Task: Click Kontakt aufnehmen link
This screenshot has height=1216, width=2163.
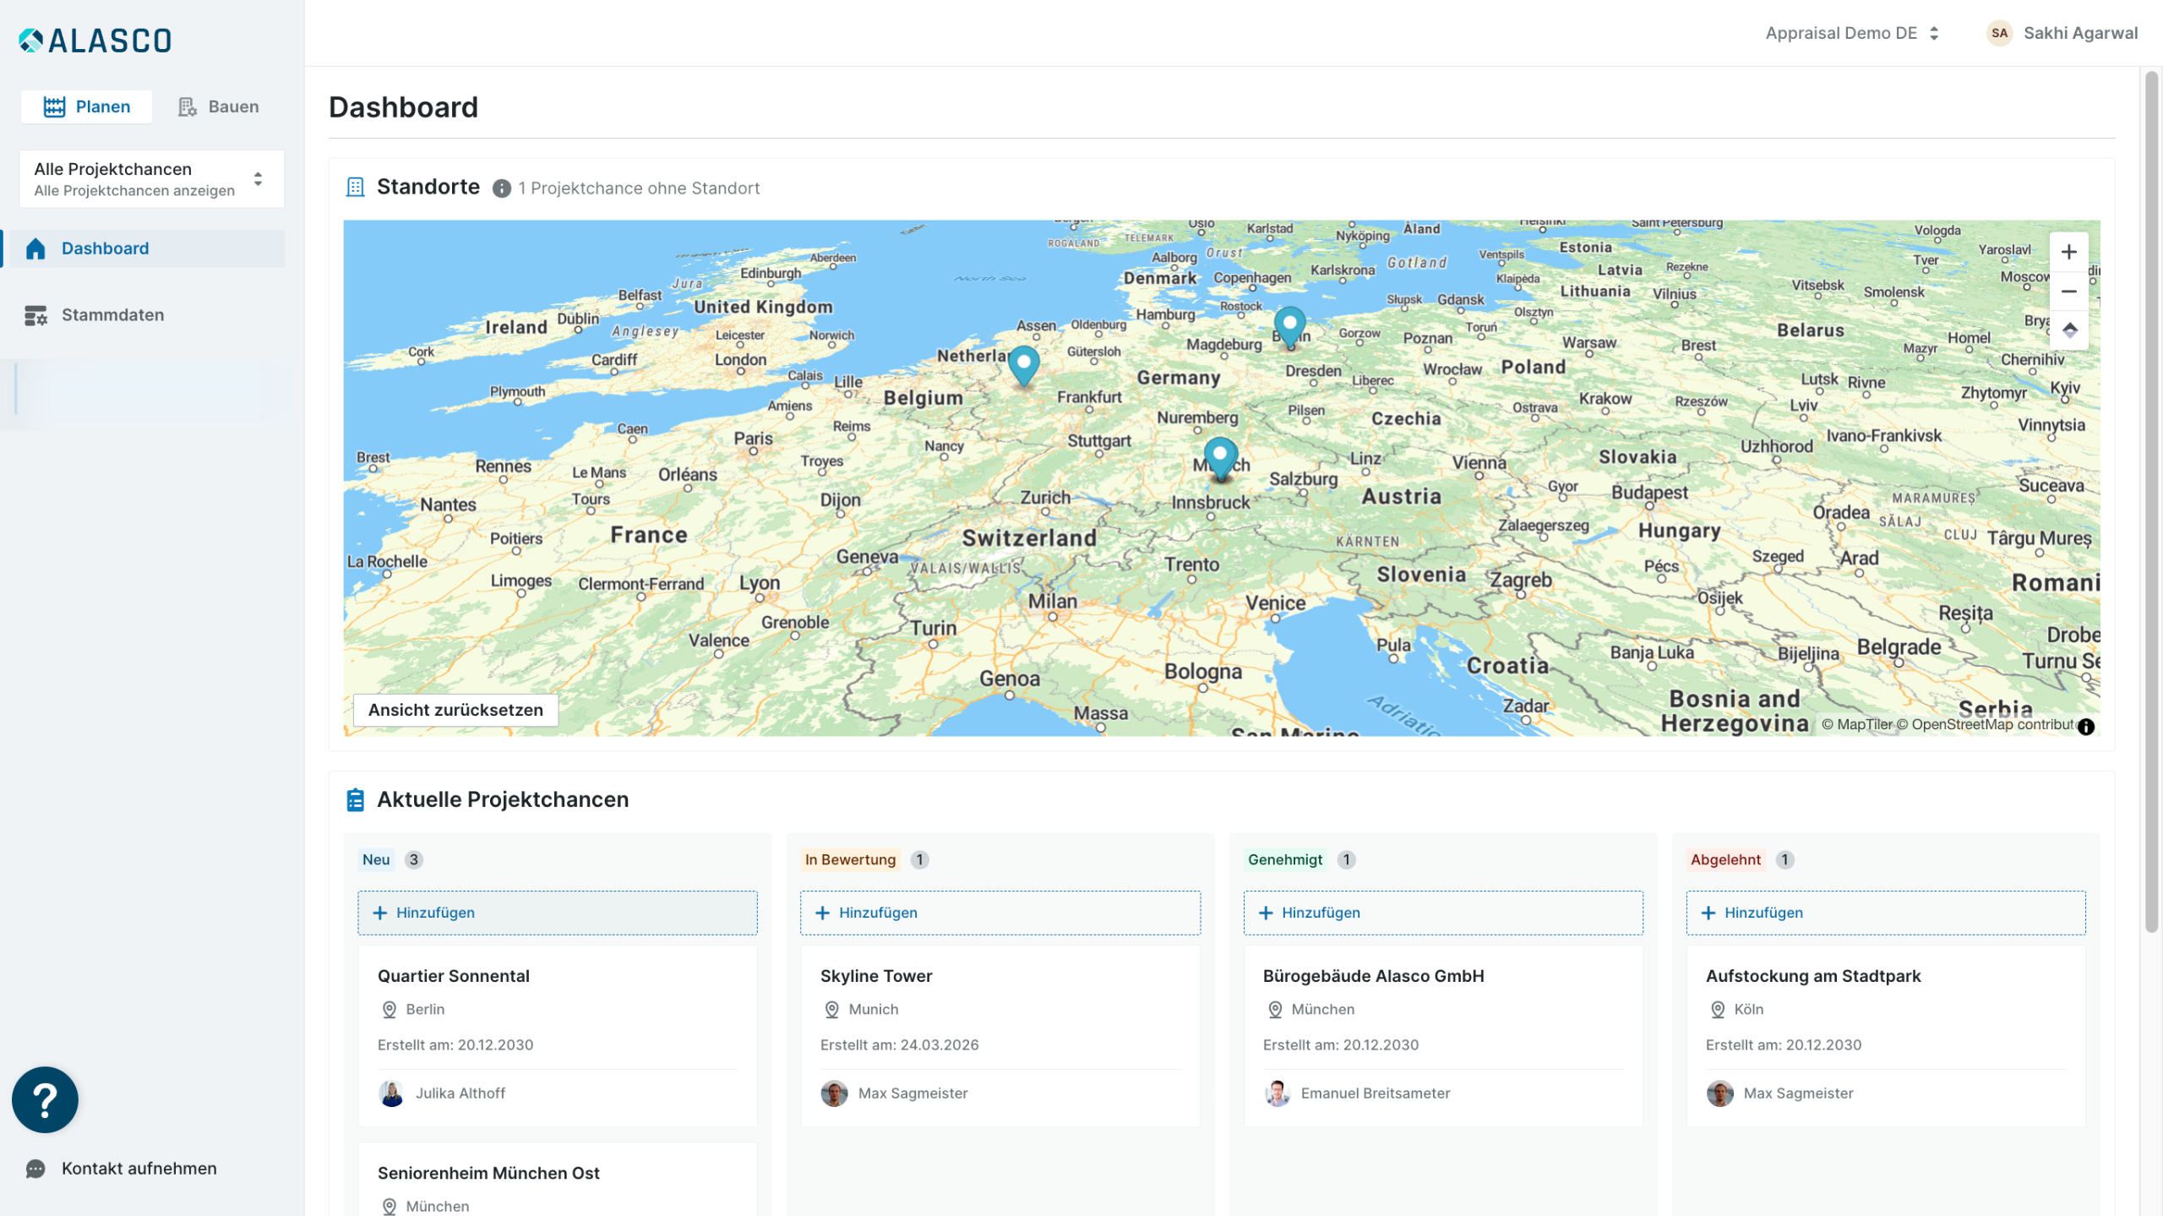Action: (x=139, y=1168)
